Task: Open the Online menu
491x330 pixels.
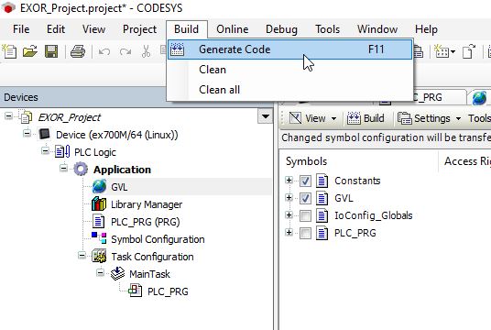Action: pyautogui.click(x=233, y=29)
